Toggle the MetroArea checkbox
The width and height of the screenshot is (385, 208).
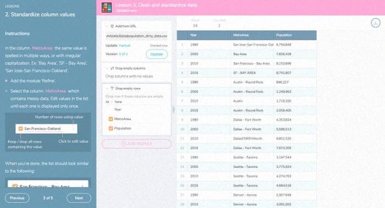click(111, 119)
